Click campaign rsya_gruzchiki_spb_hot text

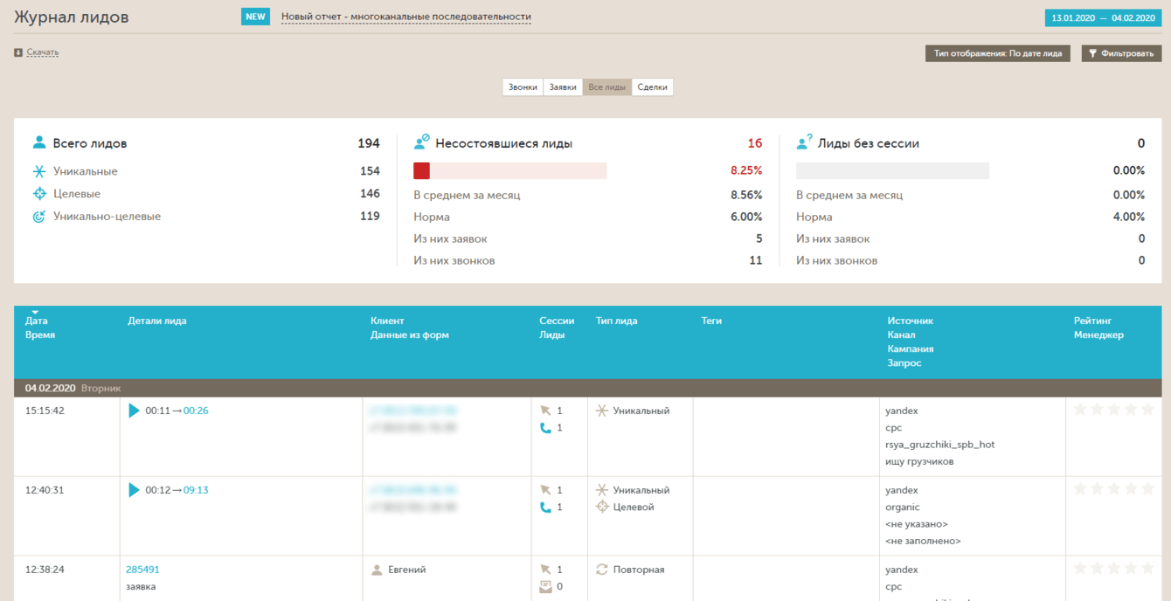coord(939,445)
